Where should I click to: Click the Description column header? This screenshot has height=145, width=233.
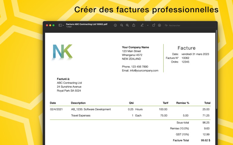click(78, 103)
